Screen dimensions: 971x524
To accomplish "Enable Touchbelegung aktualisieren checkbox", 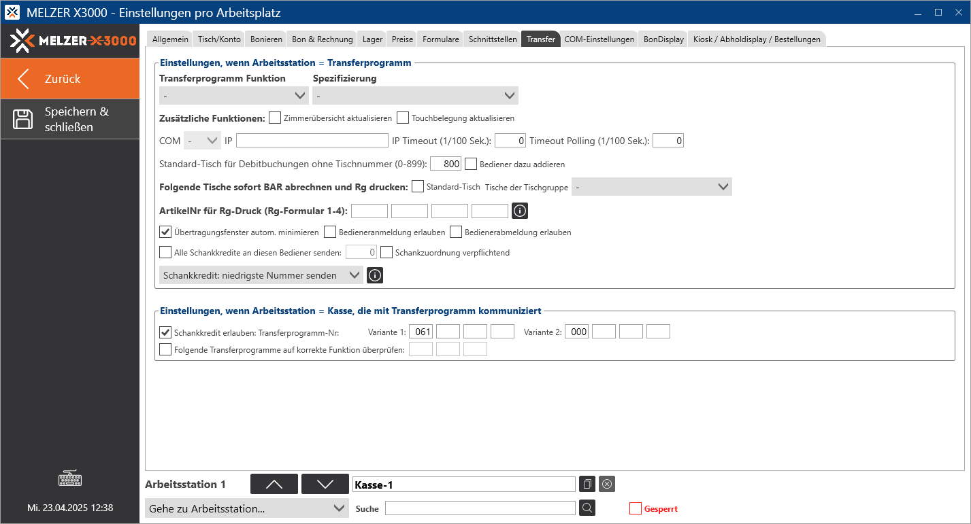I will [x=403, y=118].
